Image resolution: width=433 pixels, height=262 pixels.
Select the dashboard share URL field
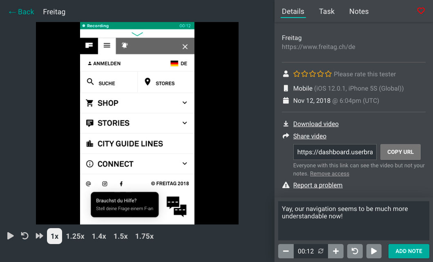[x=335, y=152]
